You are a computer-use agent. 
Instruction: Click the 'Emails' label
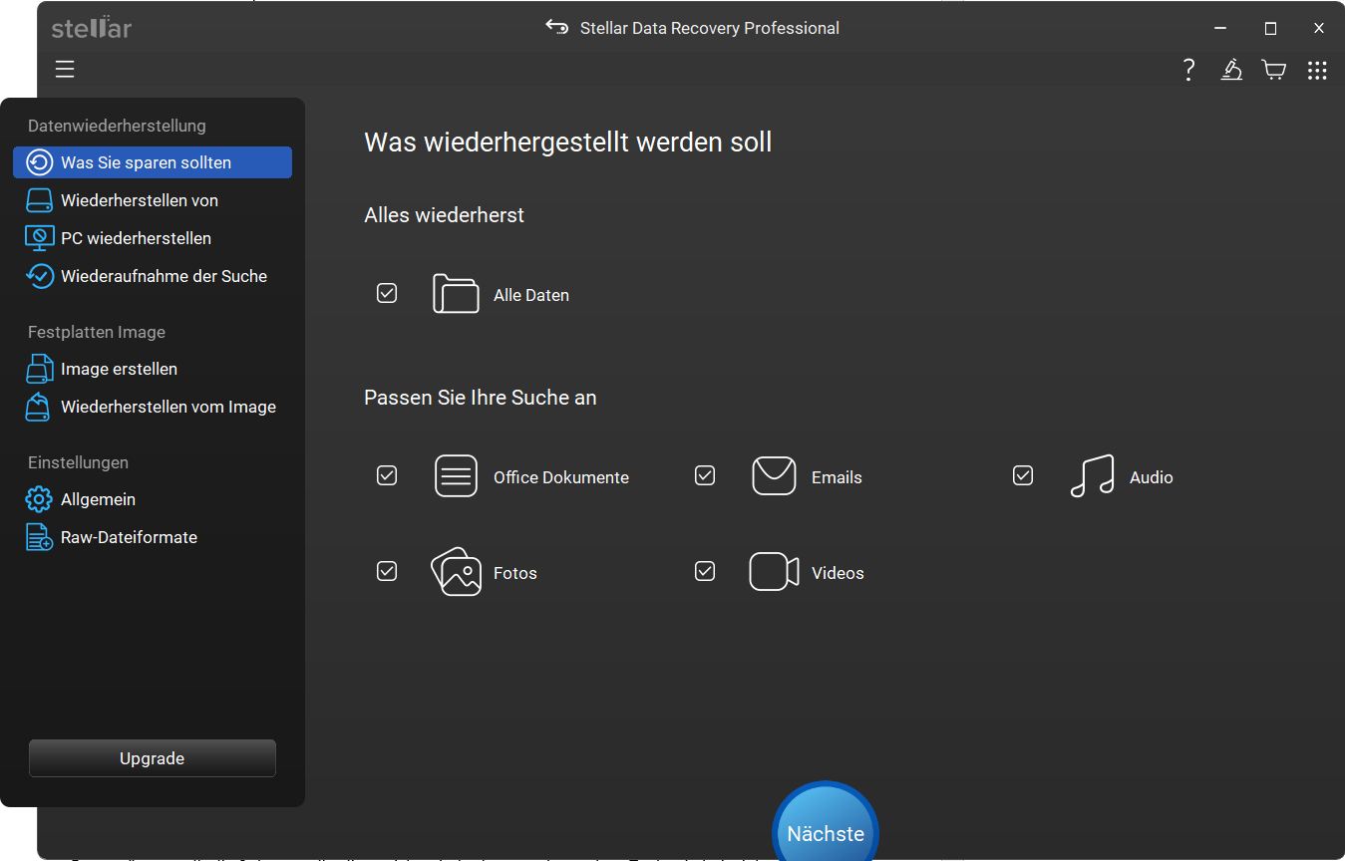(x=837, y=477)
